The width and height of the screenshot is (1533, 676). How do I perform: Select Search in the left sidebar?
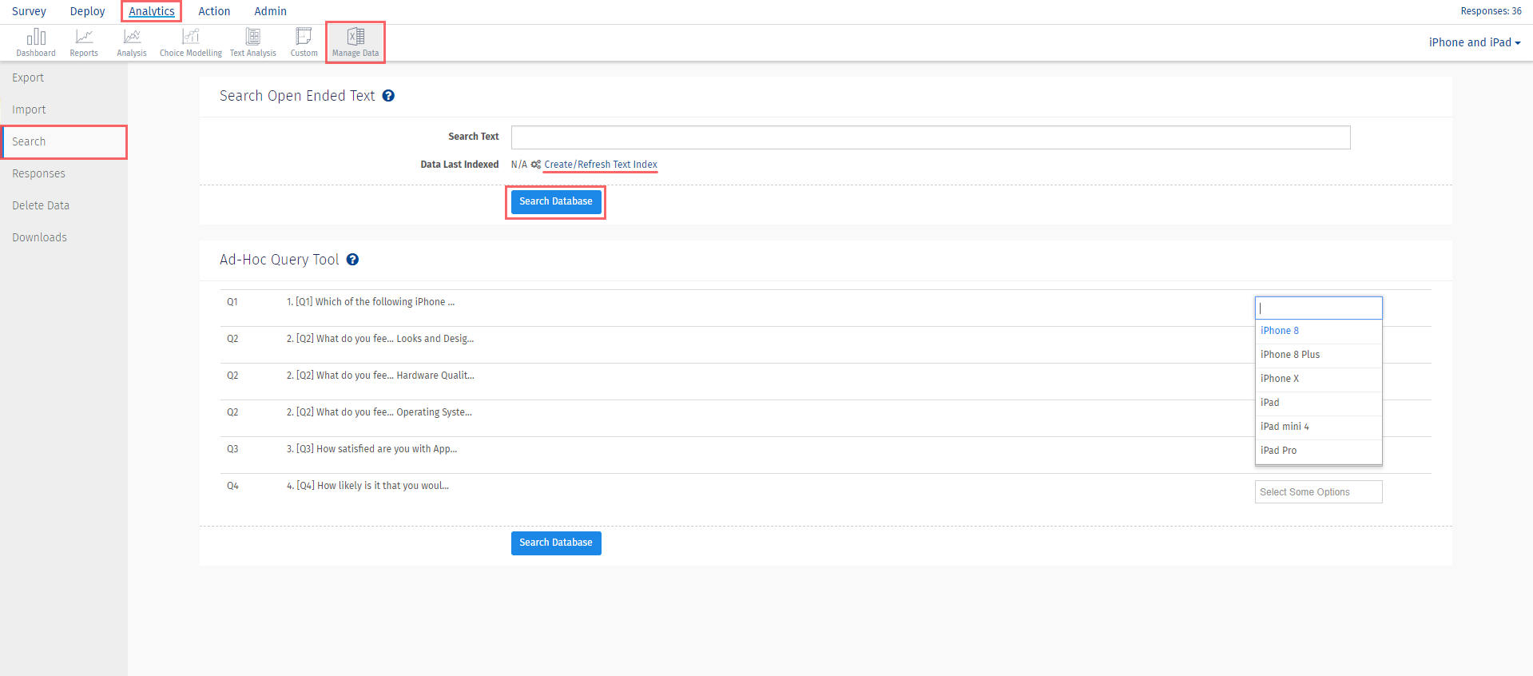(x=64, y=141)
